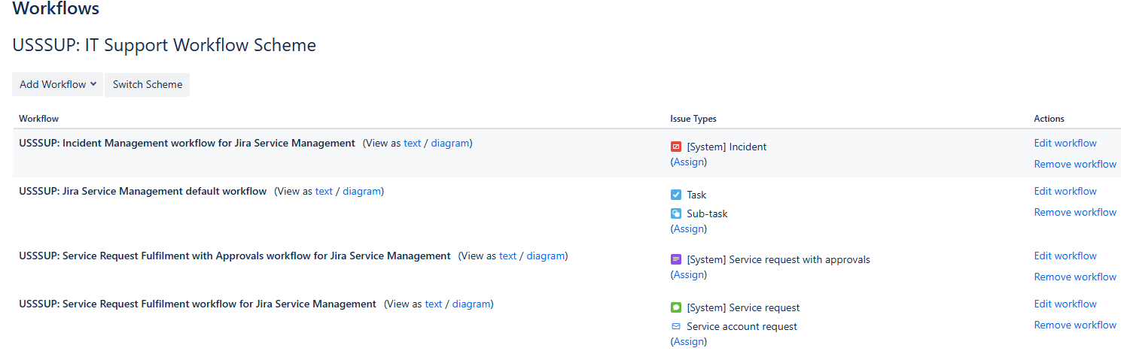Viewport: 1121px width, 351px height.
Task: Click the purple Service request with approvals icon
Action: click(676, 259)
